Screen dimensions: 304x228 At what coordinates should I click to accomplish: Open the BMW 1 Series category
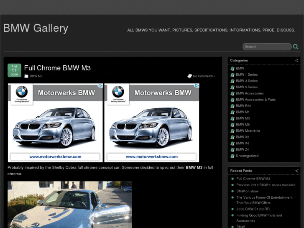click(x=247, y=74)
